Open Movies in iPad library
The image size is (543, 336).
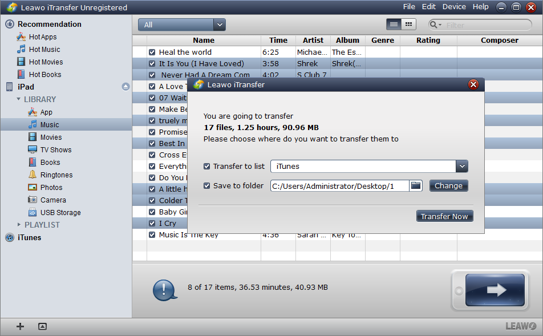[51, 137]
